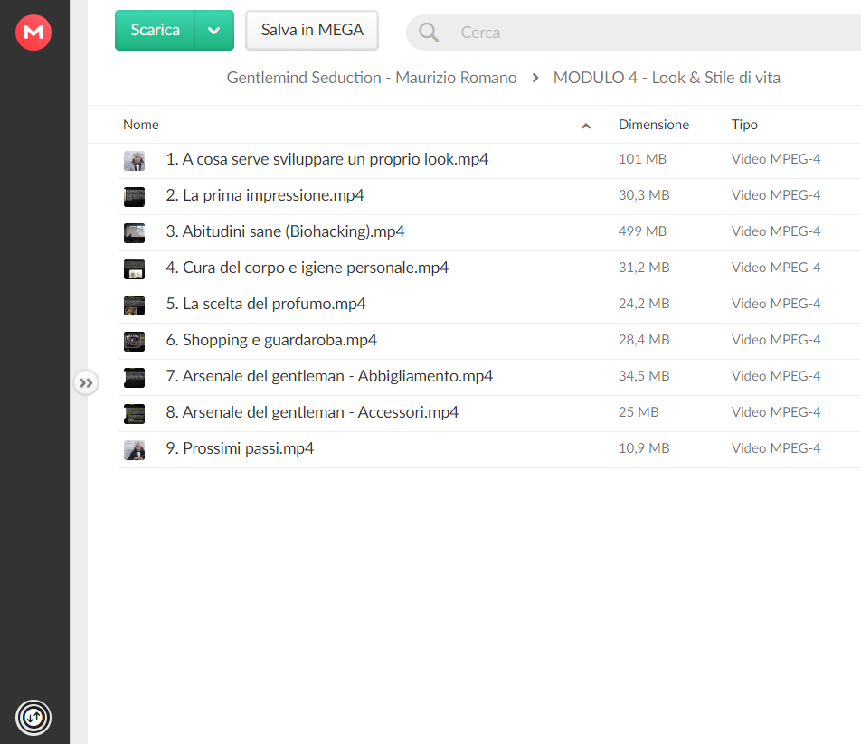
Task: Open the transfers icon at sidebar bottom
Action: pos(33,717)
